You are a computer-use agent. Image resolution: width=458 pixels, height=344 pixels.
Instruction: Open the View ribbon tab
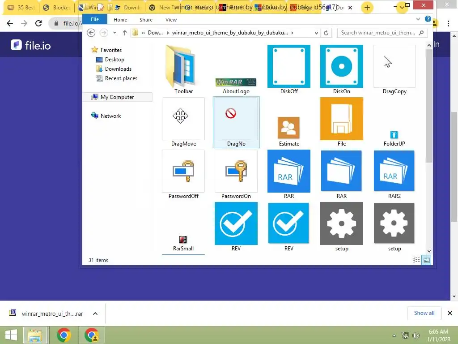click(x=171, y=20)
